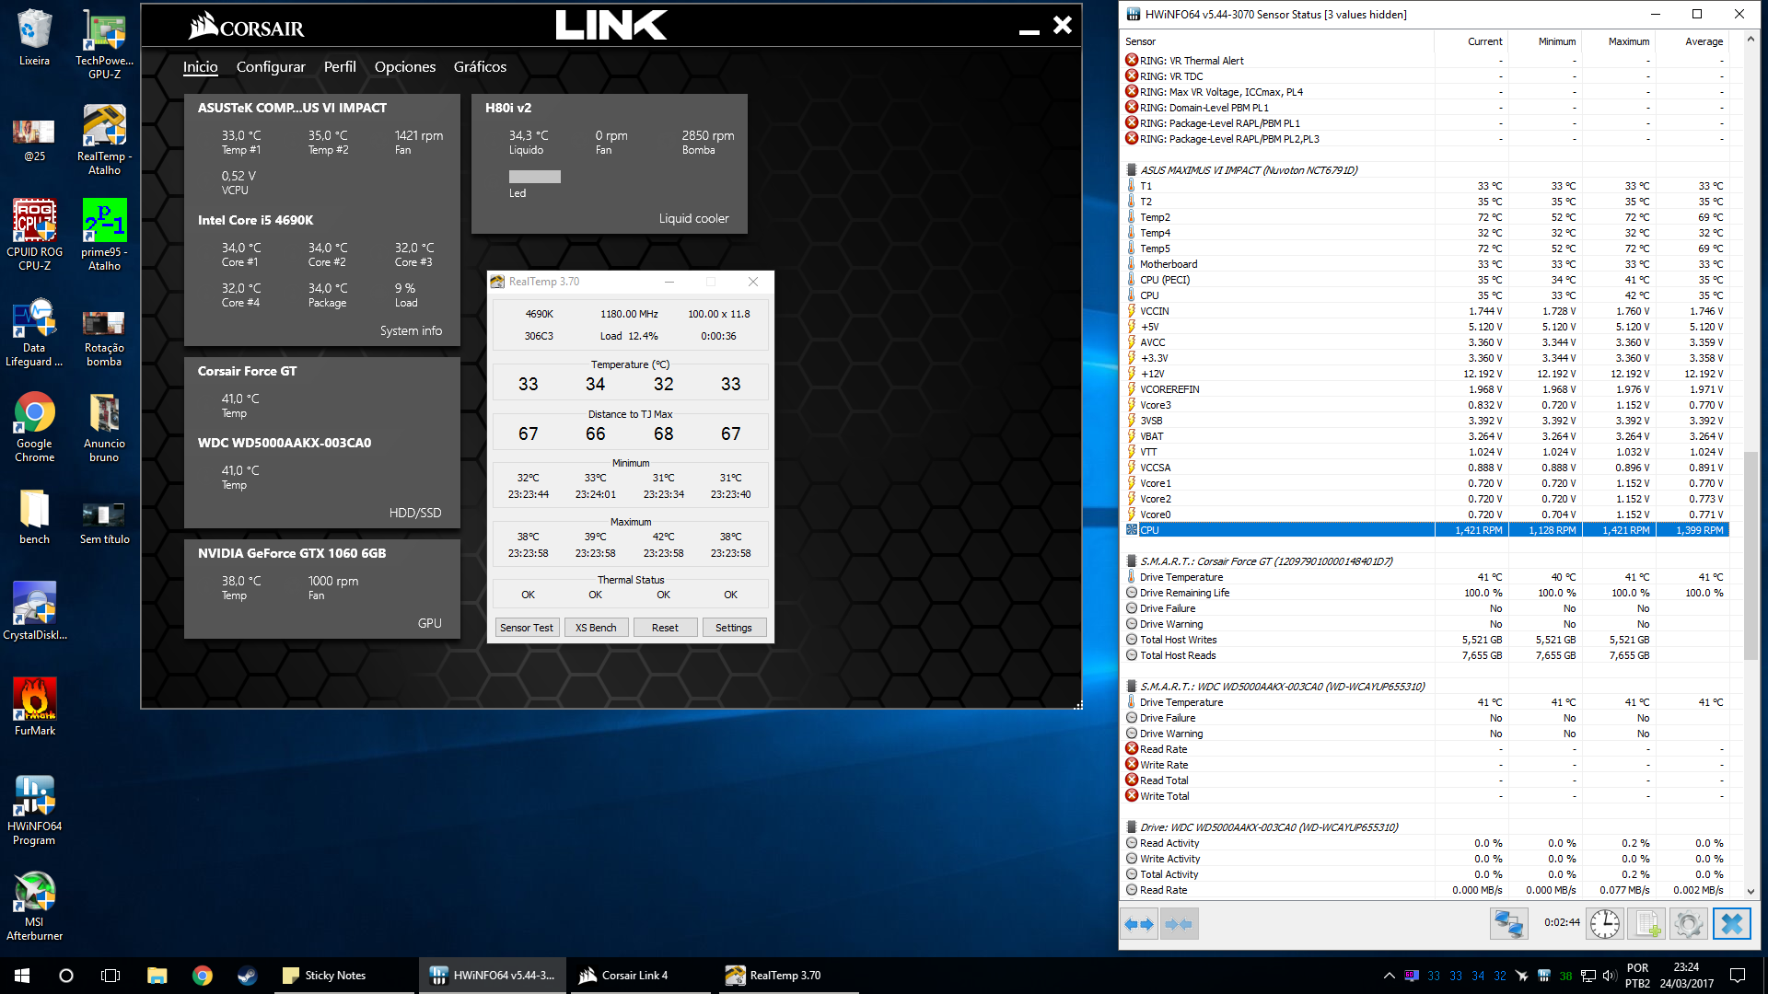Image resolution: width=1768 pixels, height=994 pixels.
Task: Open TechPowerUp GPU-Z desktop shortcut
Action: point(104,44)
